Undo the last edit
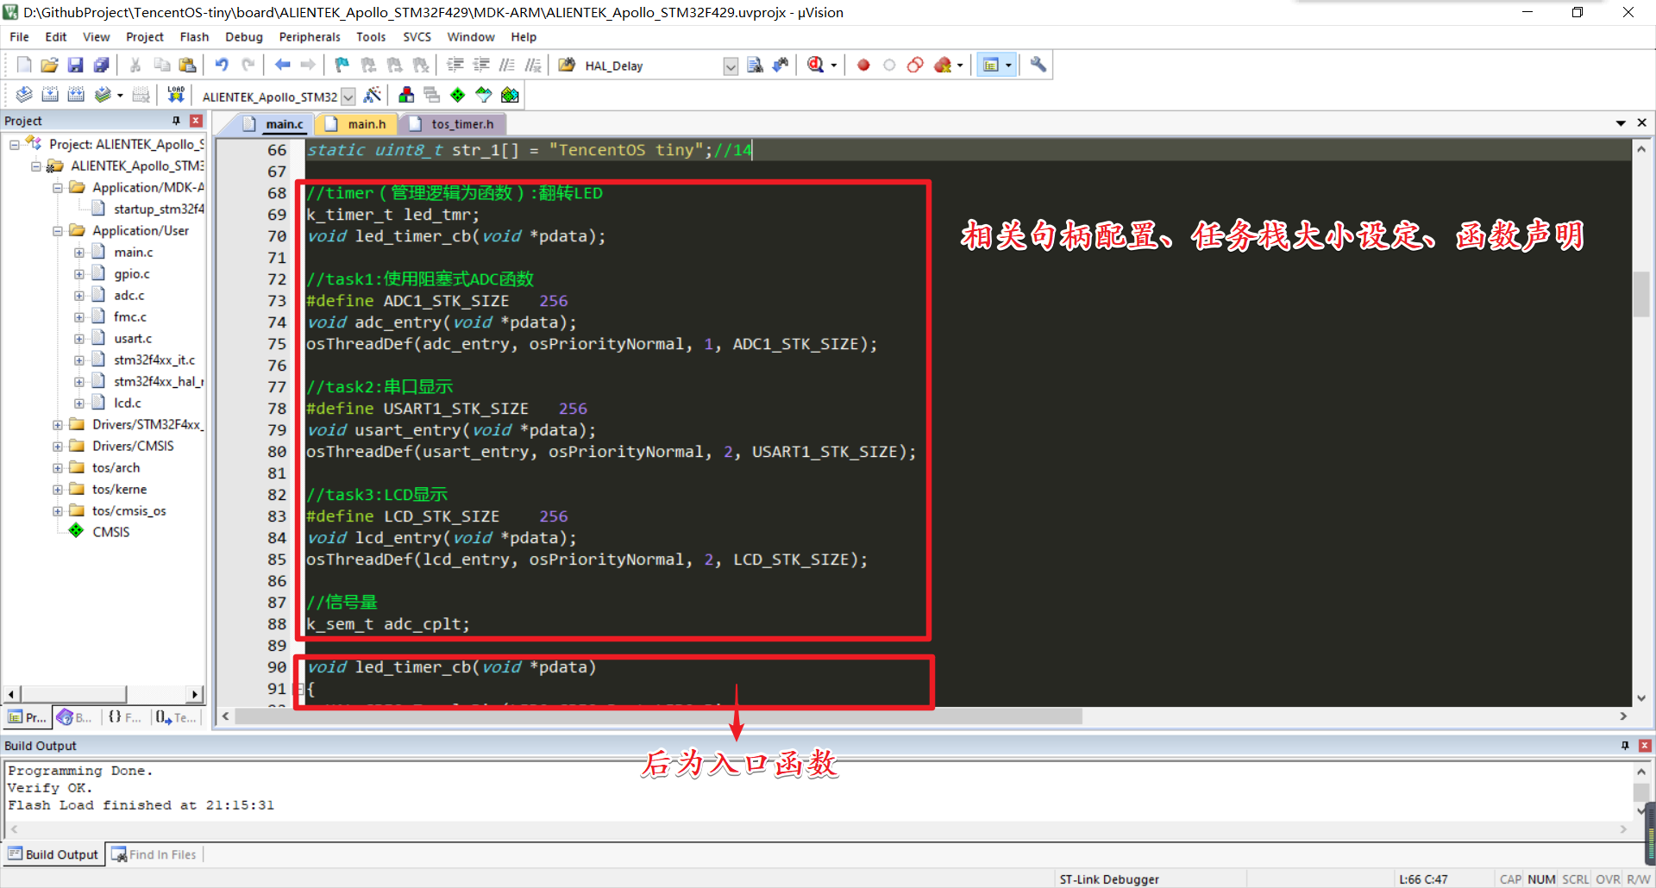This screenshot has height=888, width=1656. pyautogui.click(x=222, y=65)
